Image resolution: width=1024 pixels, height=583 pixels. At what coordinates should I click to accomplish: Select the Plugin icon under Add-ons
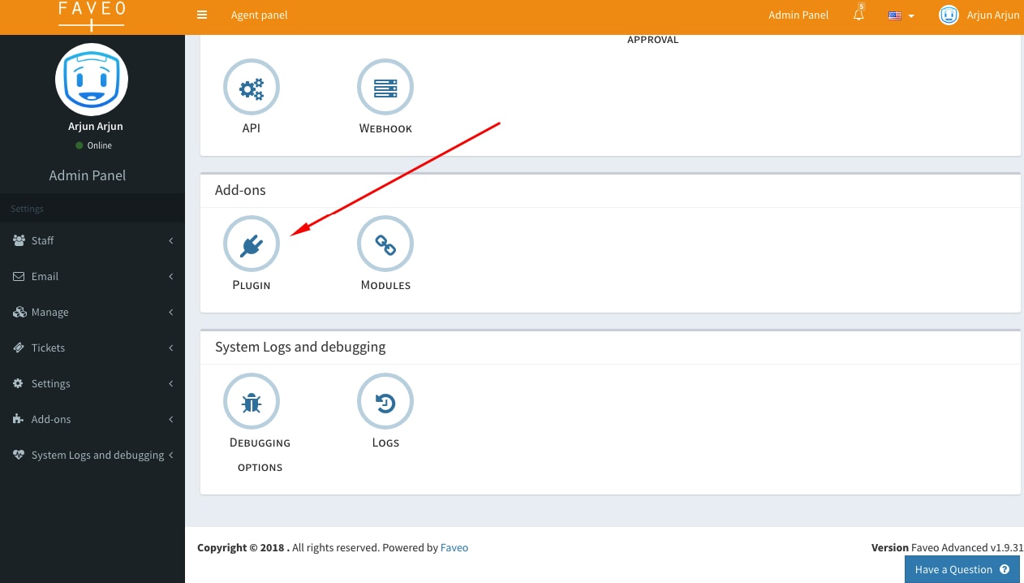coord(252,244)
